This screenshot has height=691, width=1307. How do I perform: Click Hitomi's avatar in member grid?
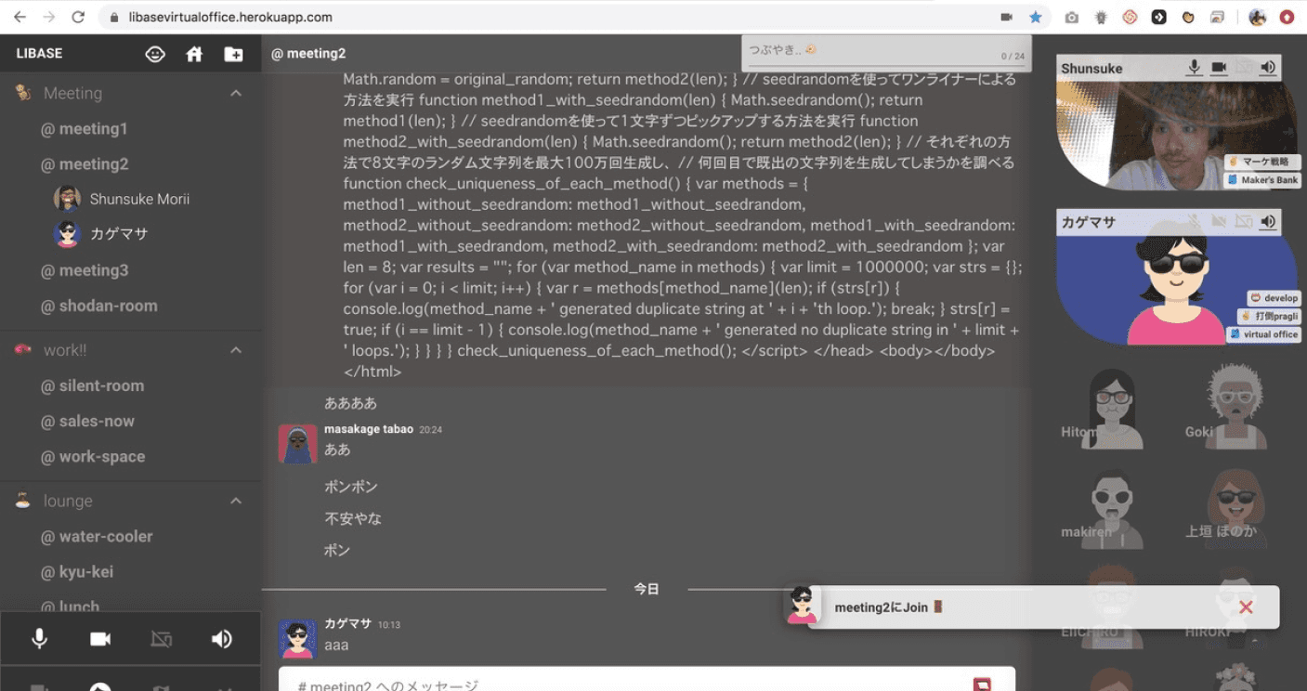pyautogui.click(x=1111, y=409)
